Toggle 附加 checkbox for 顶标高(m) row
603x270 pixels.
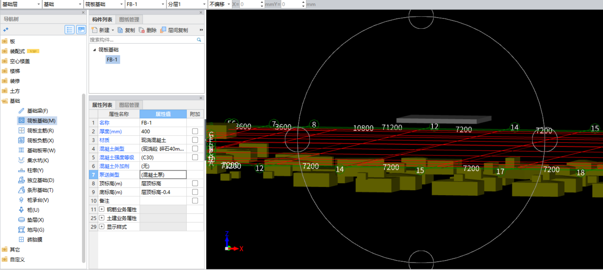[x=195, y=183]
